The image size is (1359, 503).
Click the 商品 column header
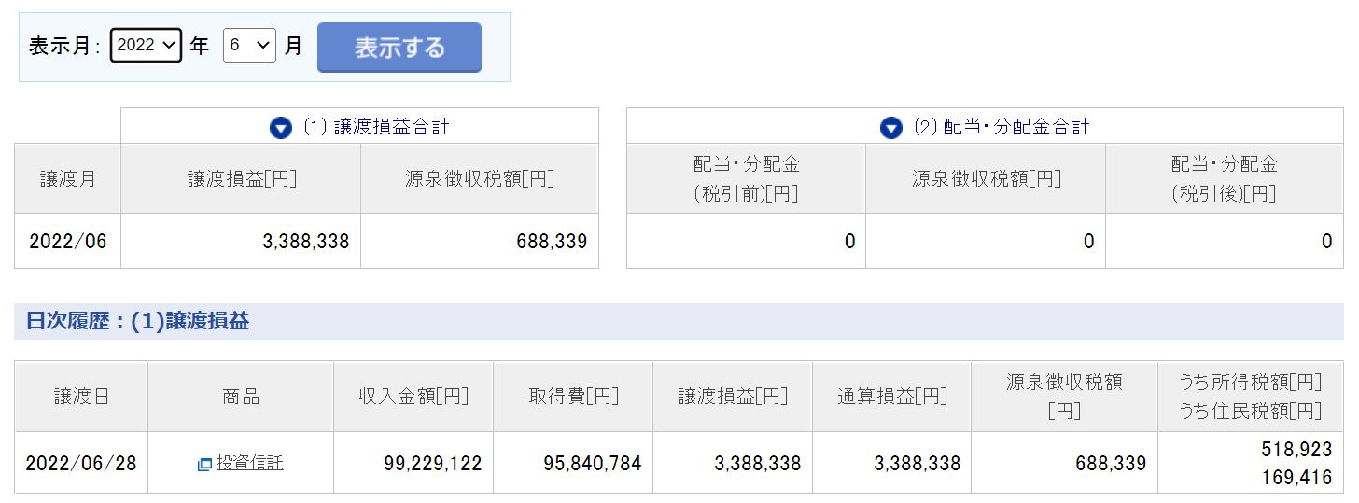coord(241,397)
